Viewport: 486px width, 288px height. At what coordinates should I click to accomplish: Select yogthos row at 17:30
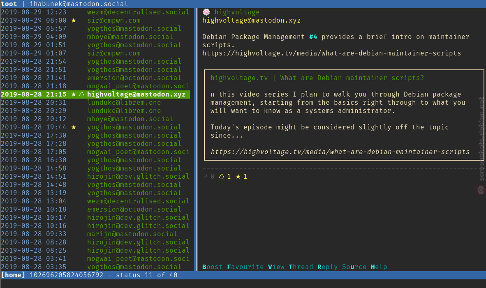tap(95, 135)
